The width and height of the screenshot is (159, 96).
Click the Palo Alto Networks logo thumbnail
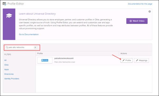coord(45,60)
